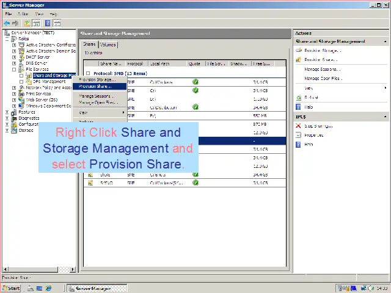
Task: Click green quota check icon in C:\Windows row
Action: click(x=195, y=82)
